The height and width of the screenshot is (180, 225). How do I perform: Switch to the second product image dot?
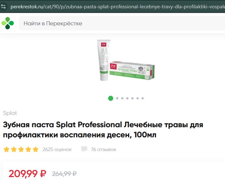[117, 98]
